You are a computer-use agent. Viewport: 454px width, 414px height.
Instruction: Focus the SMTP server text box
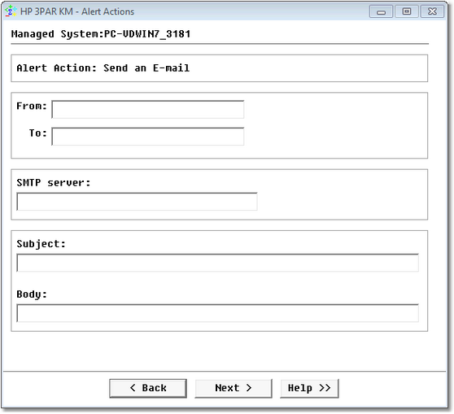(137, 202)
